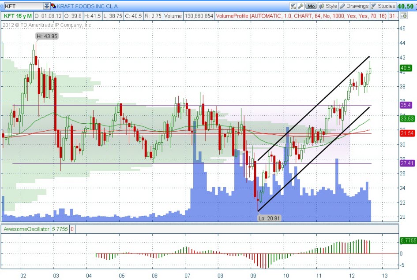Image resolution: width=417 pixels, height=280 pixels.
Task: Click the red VolumeProfile study label
Action: click(301, 16)
